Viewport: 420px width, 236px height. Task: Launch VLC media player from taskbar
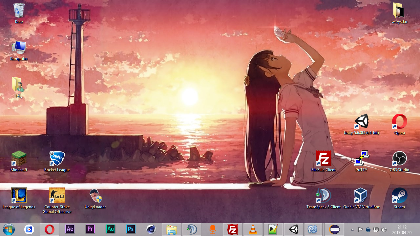(253, 229)
